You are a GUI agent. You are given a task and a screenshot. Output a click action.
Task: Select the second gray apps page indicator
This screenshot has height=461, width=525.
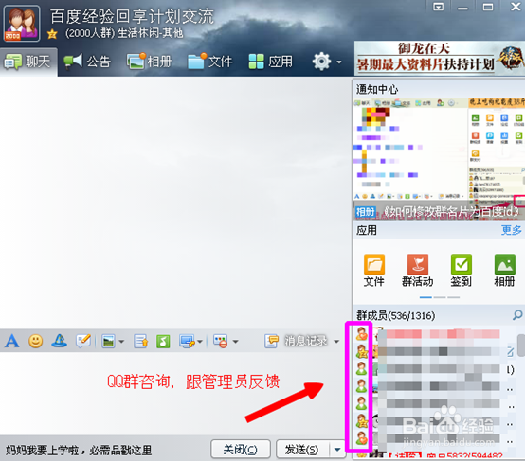pos(440,297)
